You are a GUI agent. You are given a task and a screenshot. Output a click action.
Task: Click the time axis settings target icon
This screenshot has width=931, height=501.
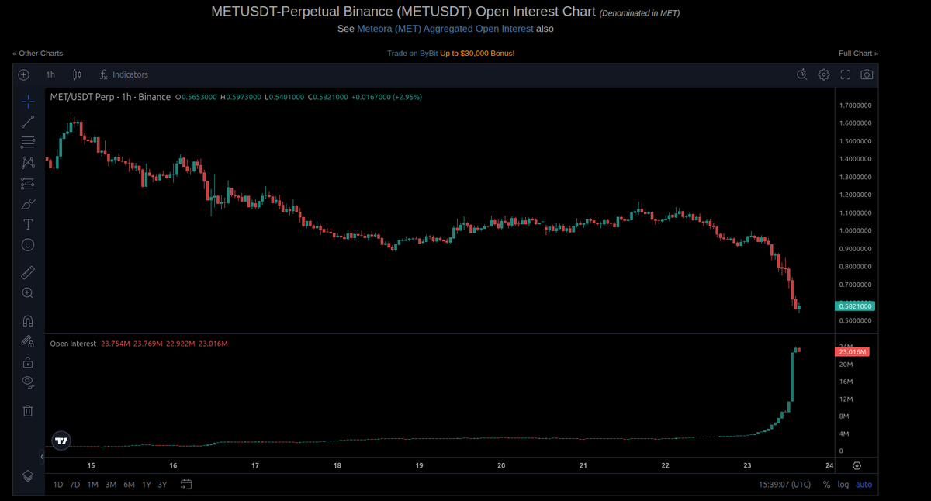[857, 466]
